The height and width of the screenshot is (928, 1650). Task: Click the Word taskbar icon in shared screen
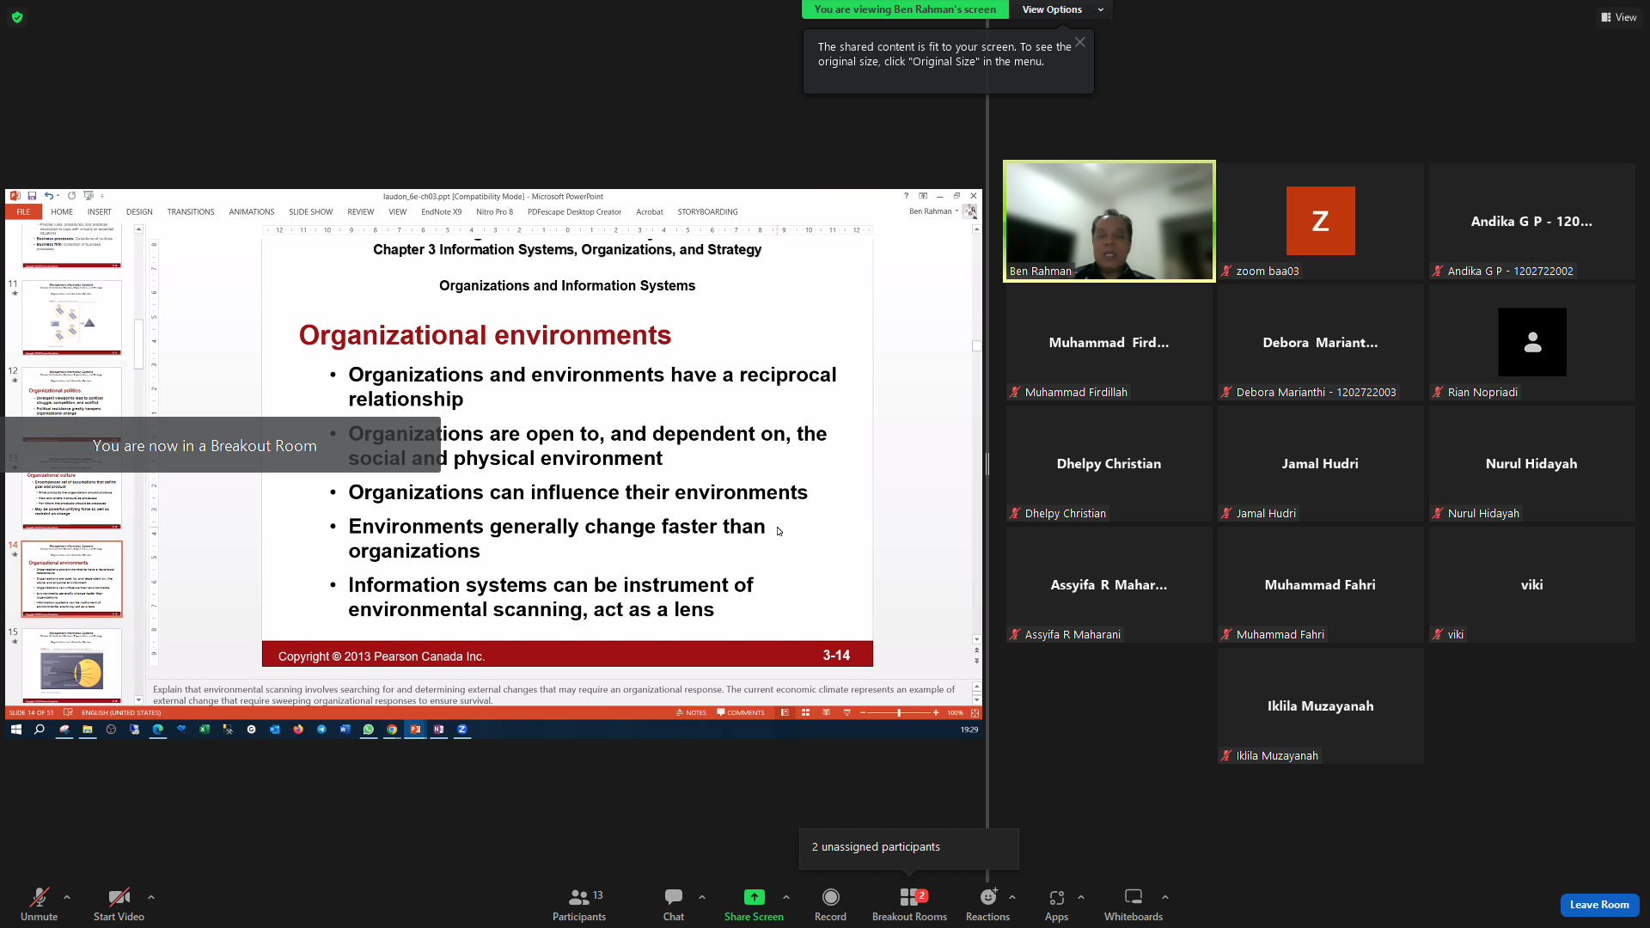click(x=345, y=730)
